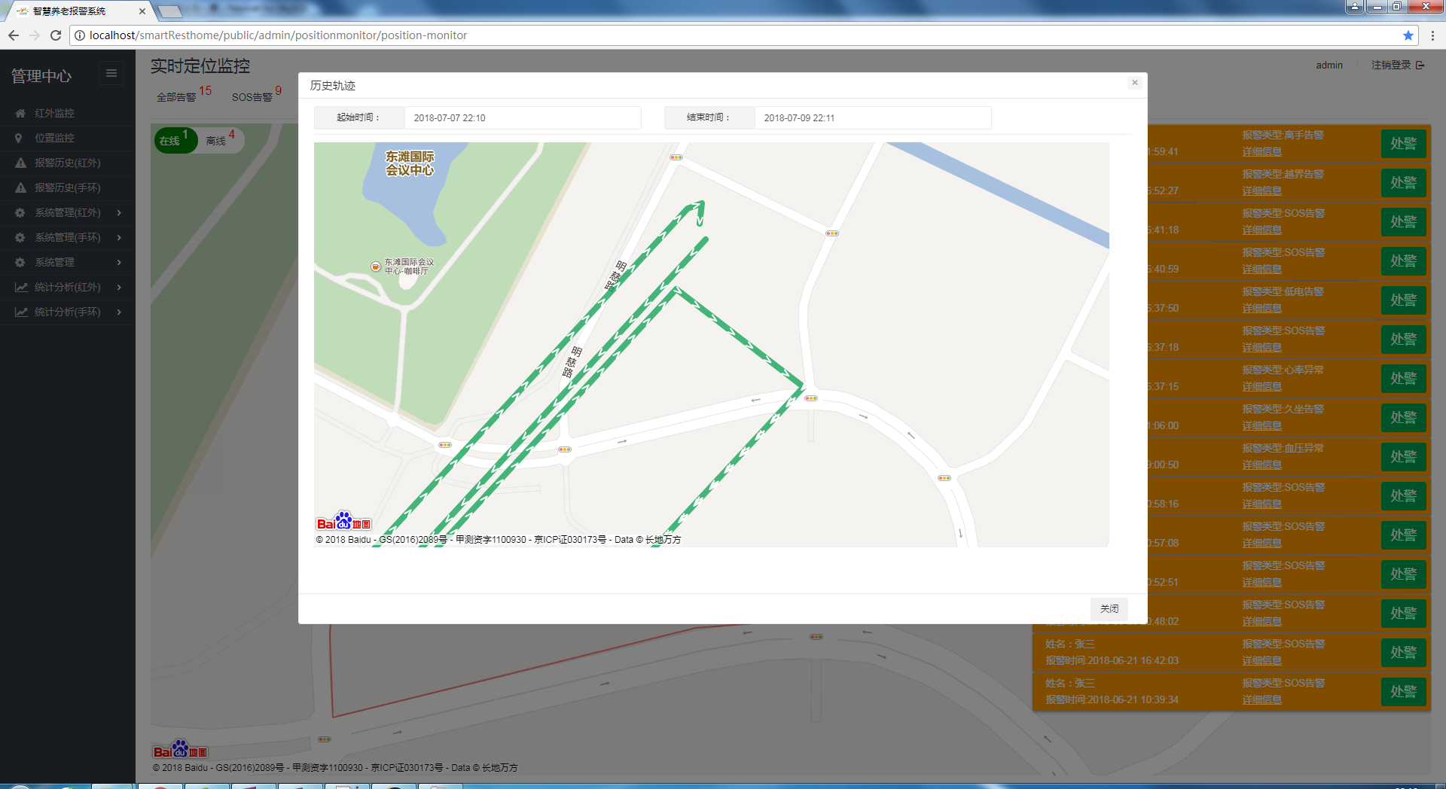Expand the 统计分析(手环) submenu

coord(67,312)
